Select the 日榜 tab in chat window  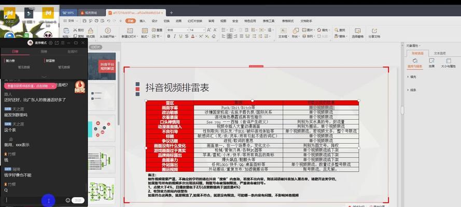click(15, 51)
